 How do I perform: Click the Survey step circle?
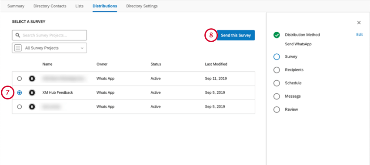[277, 57]
